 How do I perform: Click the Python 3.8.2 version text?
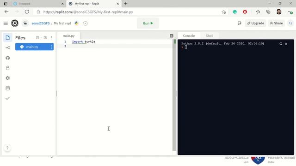(x=223, y=43)
